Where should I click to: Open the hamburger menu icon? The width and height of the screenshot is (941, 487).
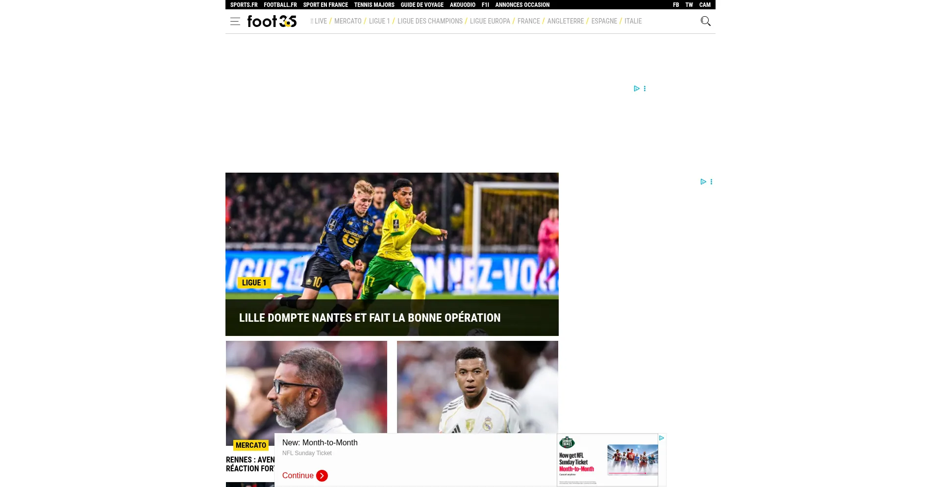235,21
